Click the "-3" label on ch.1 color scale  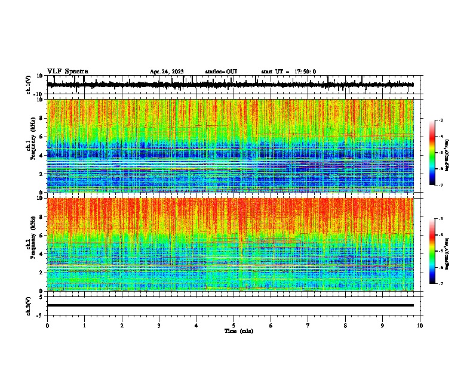441,120
